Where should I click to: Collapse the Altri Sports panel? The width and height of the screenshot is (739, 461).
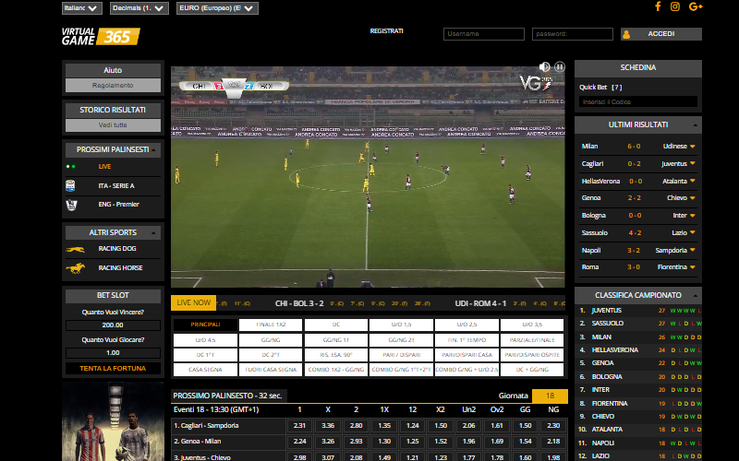coord(153,233)
